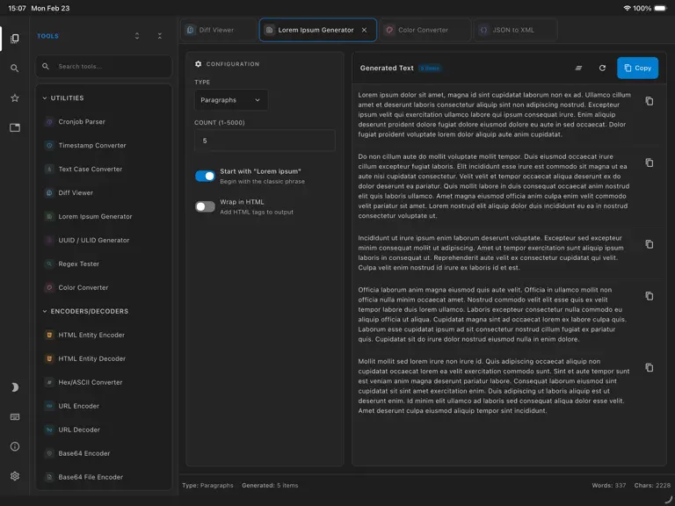
Task: Click Cronjob Parser tool icon
Action: tap(49, 122)
